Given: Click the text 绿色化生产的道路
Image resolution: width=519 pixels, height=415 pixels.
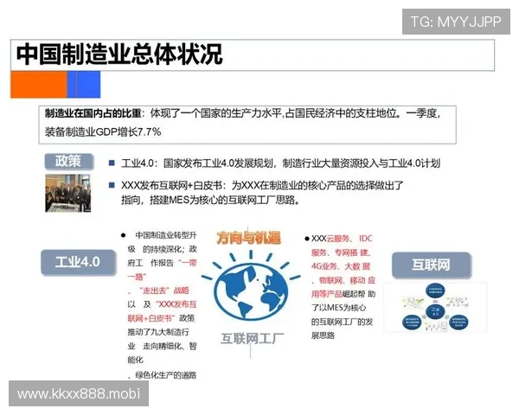Looking at the screenshot, I should (x=166, y=375).
